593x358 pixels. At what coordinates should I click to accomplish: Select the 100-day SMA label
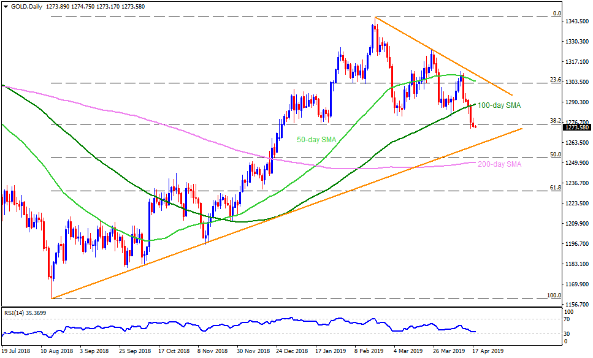tap(499, 105)
